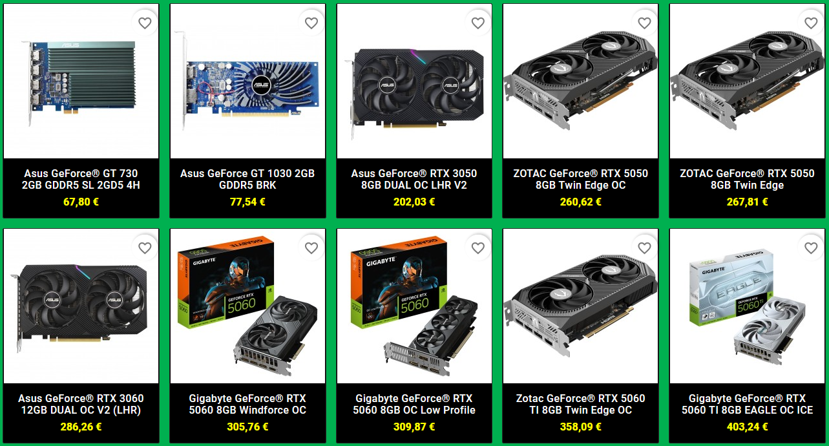Image resolution: width=829 pixels, height=446 pixels.
Task: Add Asus RTX 3060 12GB to favorites
Action: point(145,248)
